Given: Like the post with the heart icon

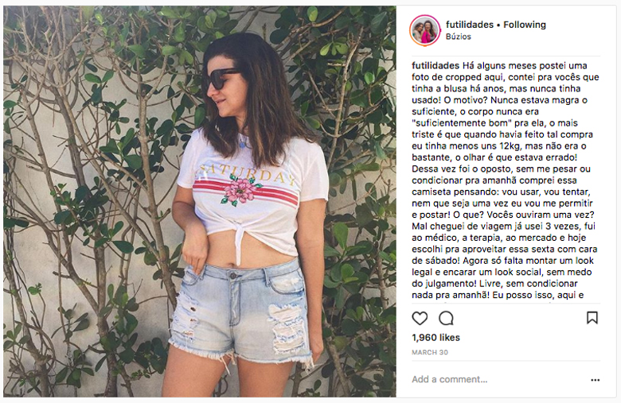Looking at the screenshot, I should [x=420, y=319].
